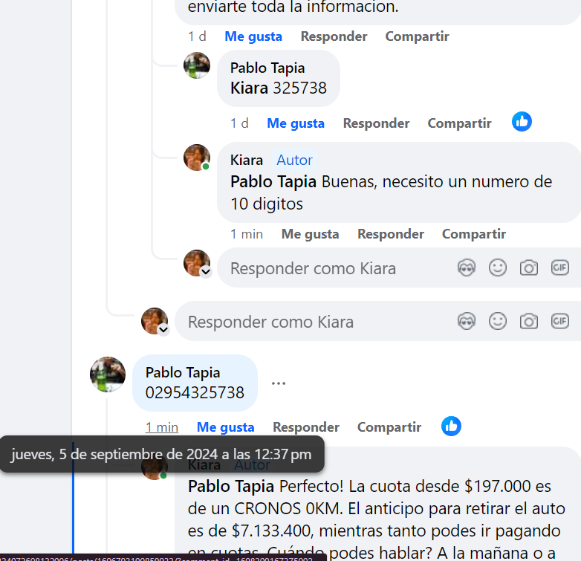
Task: Click Responder under Kiara 325738 comment
Action: point(376,123)
